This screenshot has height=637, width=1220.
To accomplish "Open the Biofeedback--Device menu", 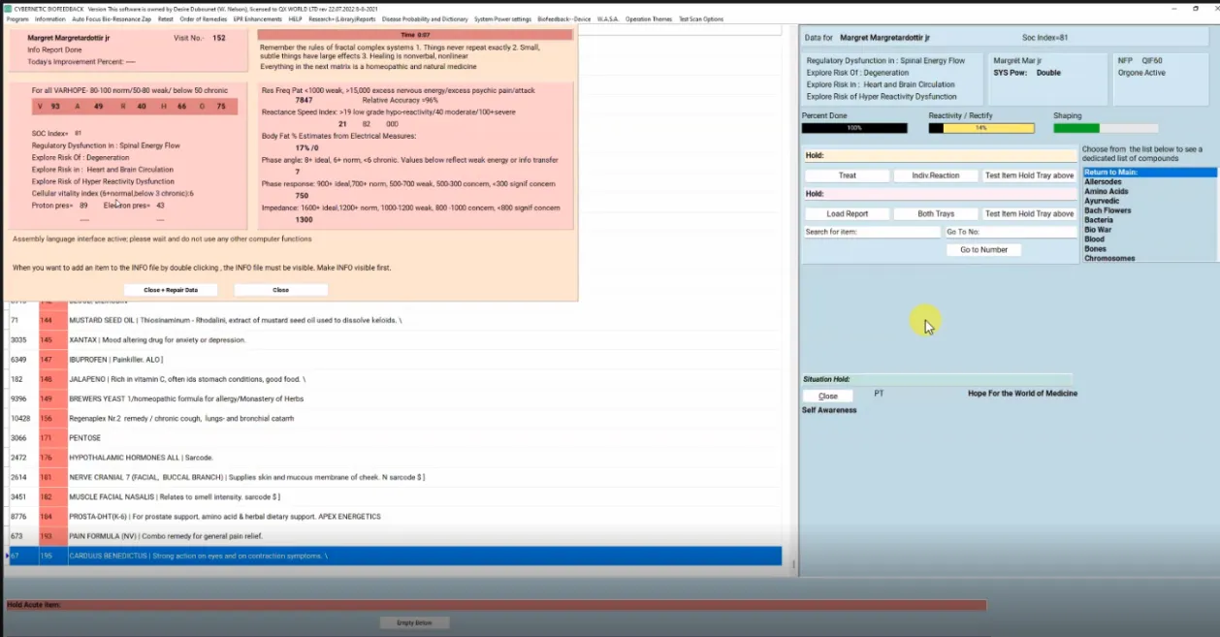I will pyautogui.click(x=563, y=19).
